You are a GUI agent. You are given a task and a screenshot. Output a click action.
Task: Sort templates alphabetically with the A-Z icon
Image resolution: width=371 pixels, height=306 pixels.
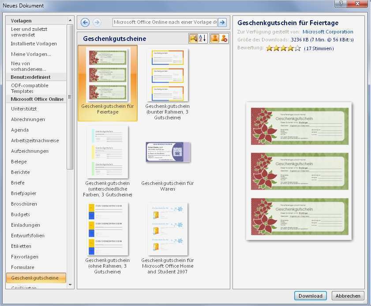tap(202, 38)
